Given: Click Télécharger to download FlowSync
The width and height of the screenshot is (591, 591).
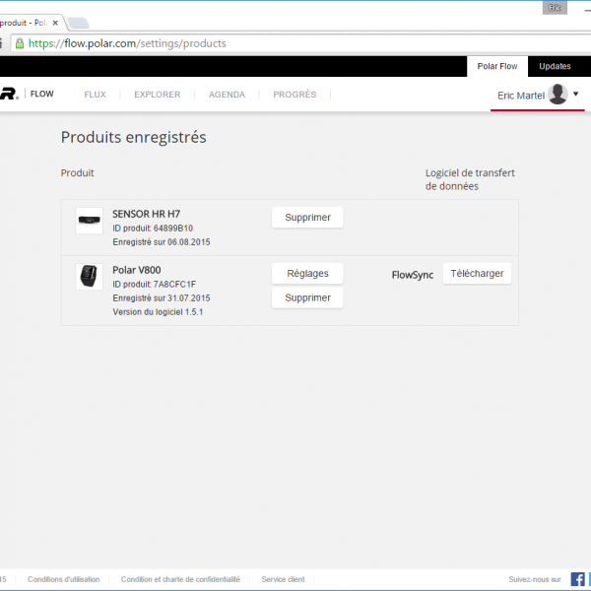Looking at the screenshot, I should coord(477,274).
